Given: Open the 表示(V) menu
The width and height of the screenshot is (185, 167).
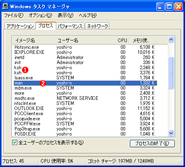Looking at the screenshot, I should [65, 15].
